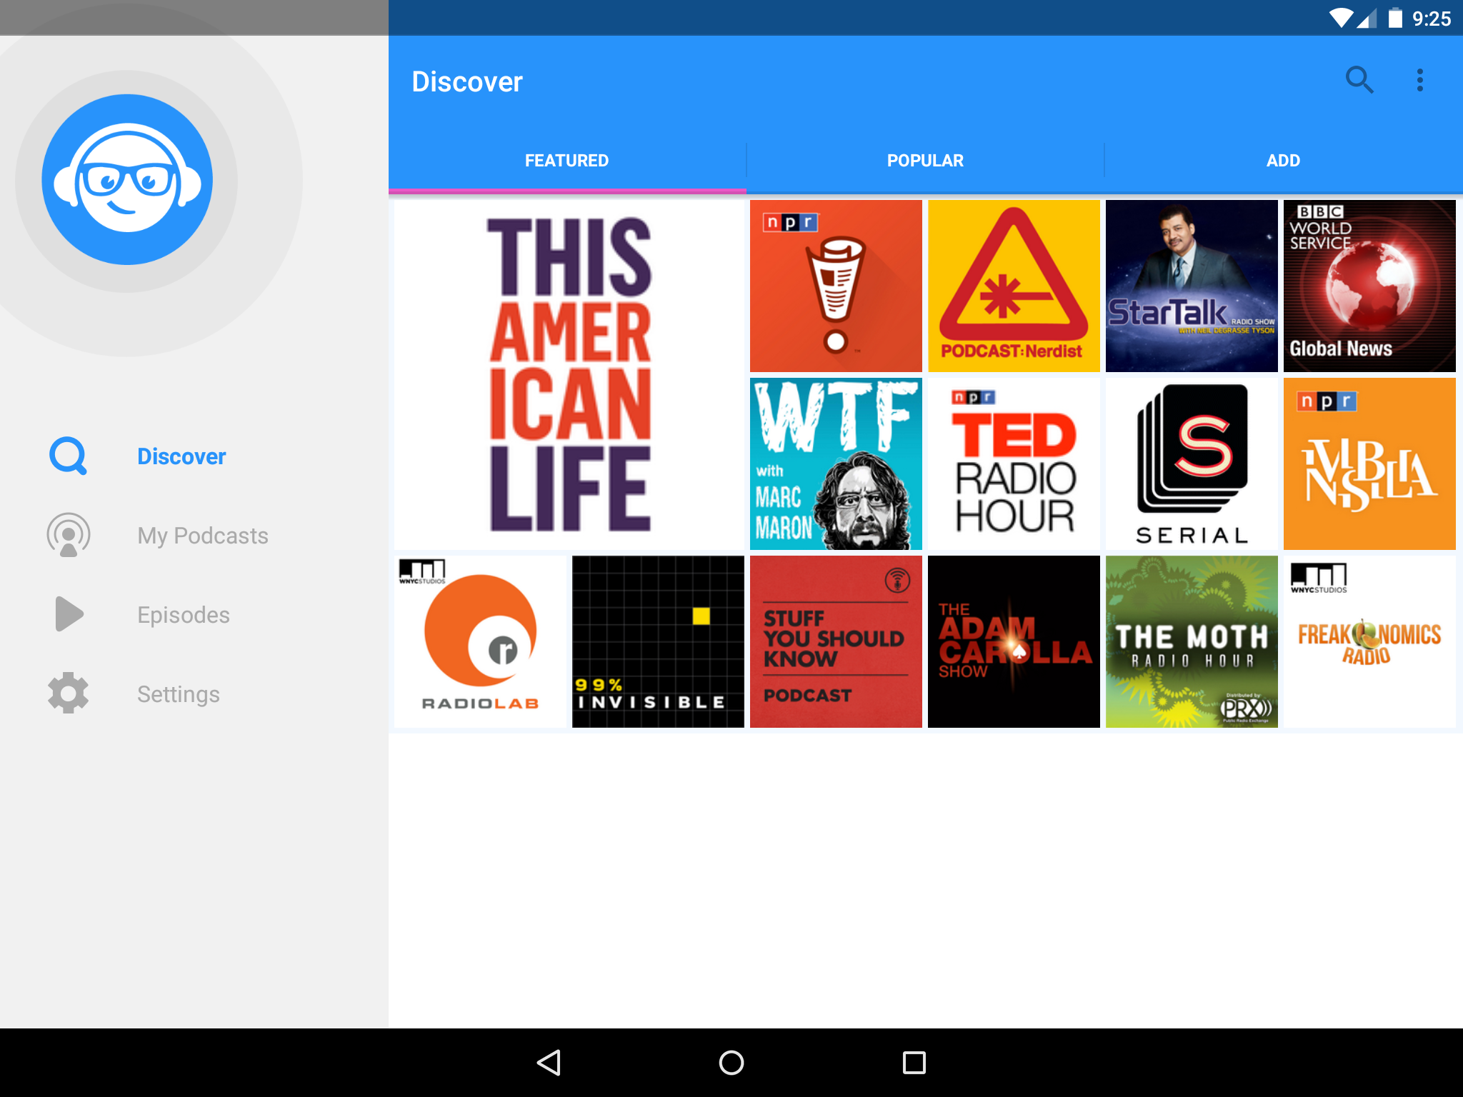The image size is (1463, 1097).
Task: Open the Serial podcast tile
Action: [x=1192, y=464]
